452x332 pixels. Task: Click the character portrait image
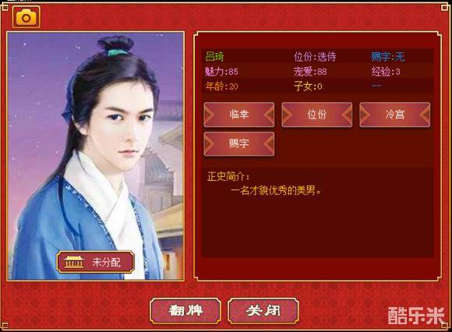95,156
